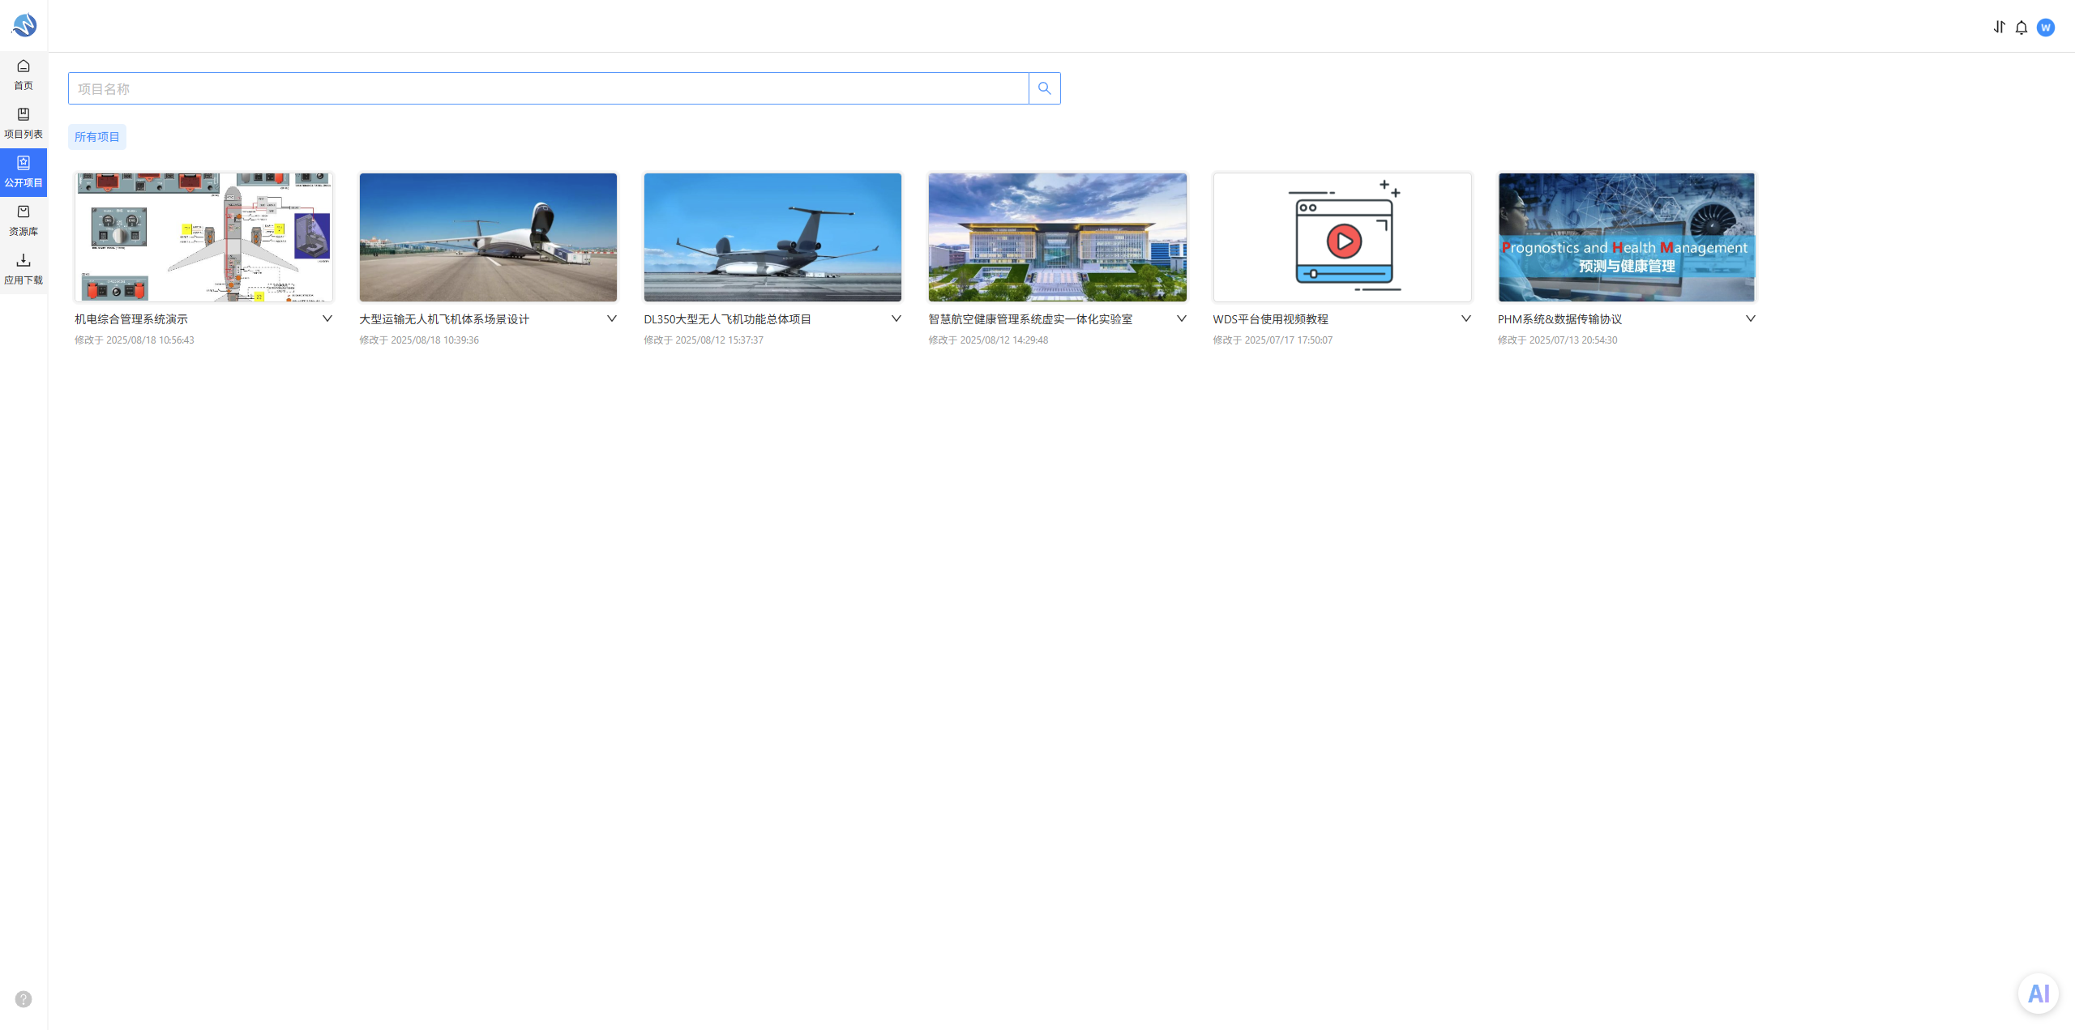Open 项目列表 in the sidebar

24,123
